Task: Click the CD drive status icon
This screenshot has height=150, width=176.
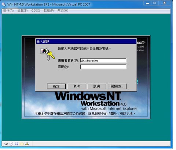Action: pos(11,144)
